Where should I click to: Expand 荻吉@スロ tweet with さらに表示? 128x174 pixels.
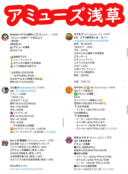[x=108, y=169]
